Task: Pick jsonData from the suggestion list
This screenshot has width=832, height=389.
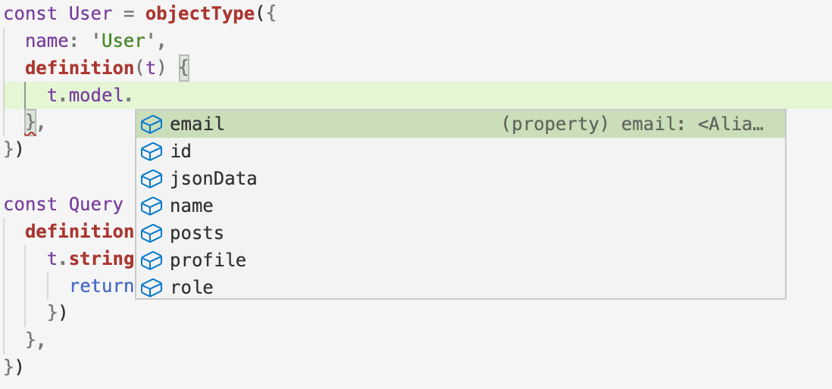Action: pos(214,179)
